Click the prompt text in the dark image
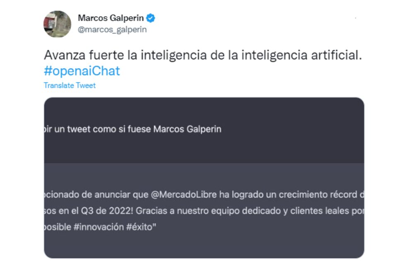The image size is (414, 262). pos(132,129)
